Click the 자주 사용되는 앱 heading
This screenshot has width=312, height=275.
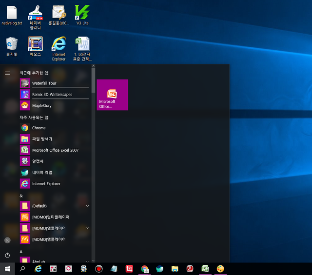tap(34, 118)
